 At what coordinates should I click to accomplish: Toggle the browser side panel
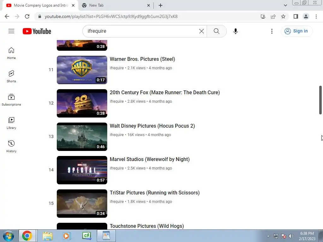tap(296, 16)
